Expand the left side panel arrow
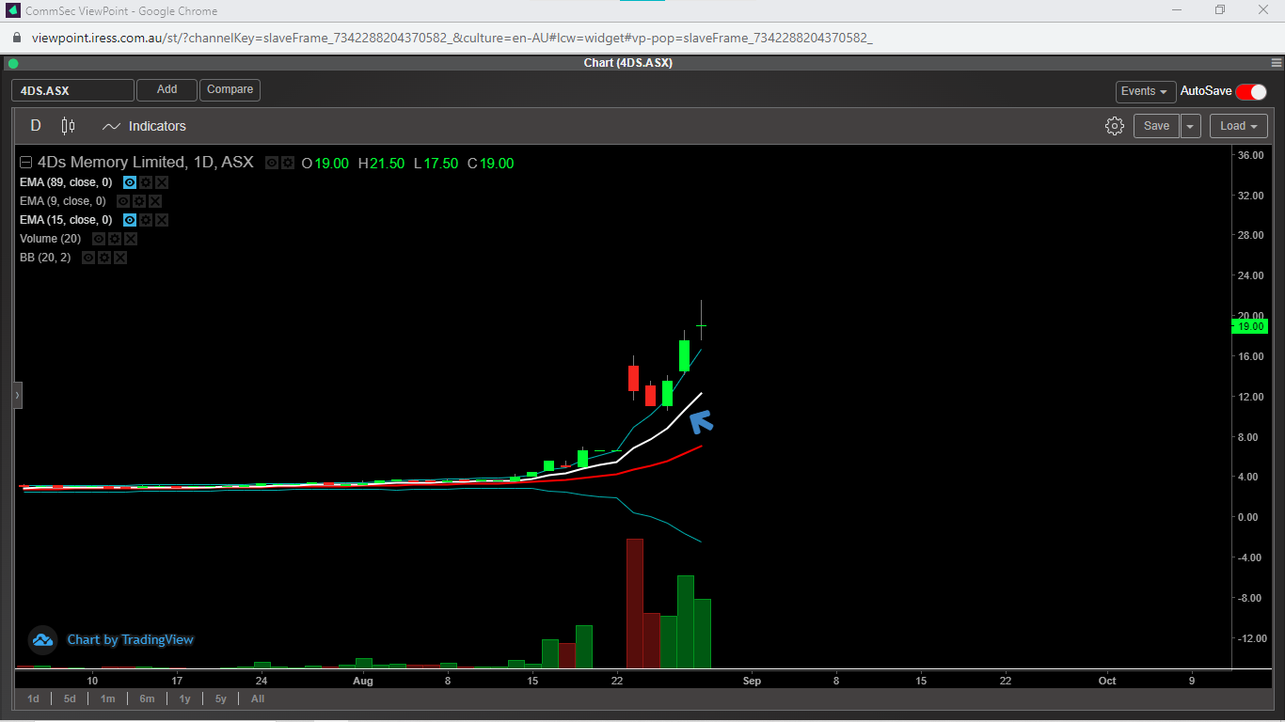Screen dimensions: 1285x722 [17, 396]
